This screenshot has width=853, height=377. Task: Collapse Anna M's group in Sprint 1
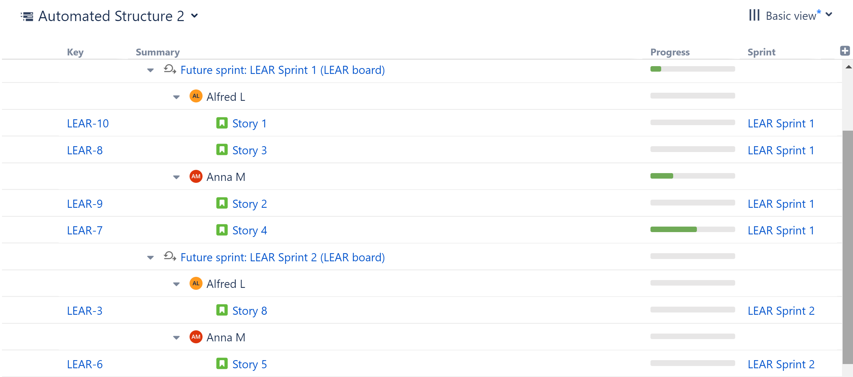[176, 176]
